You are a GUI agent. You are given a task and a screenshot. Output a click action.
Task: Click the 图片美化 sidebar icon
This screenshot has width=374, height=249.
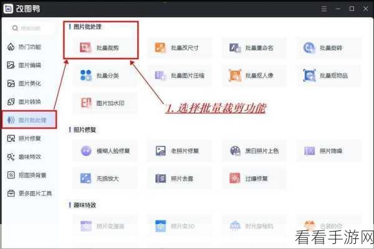point(11,83)
